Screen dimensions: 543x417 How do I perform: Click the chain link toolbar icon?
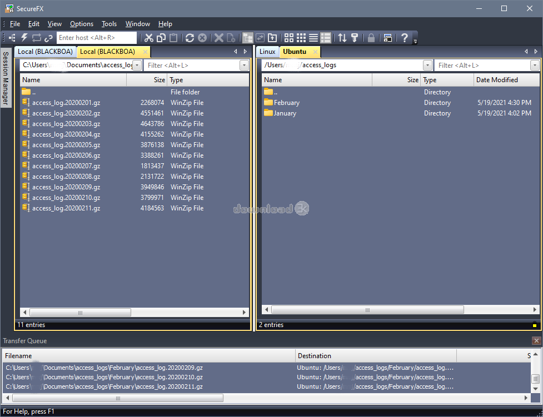click(x=48, y=38)
